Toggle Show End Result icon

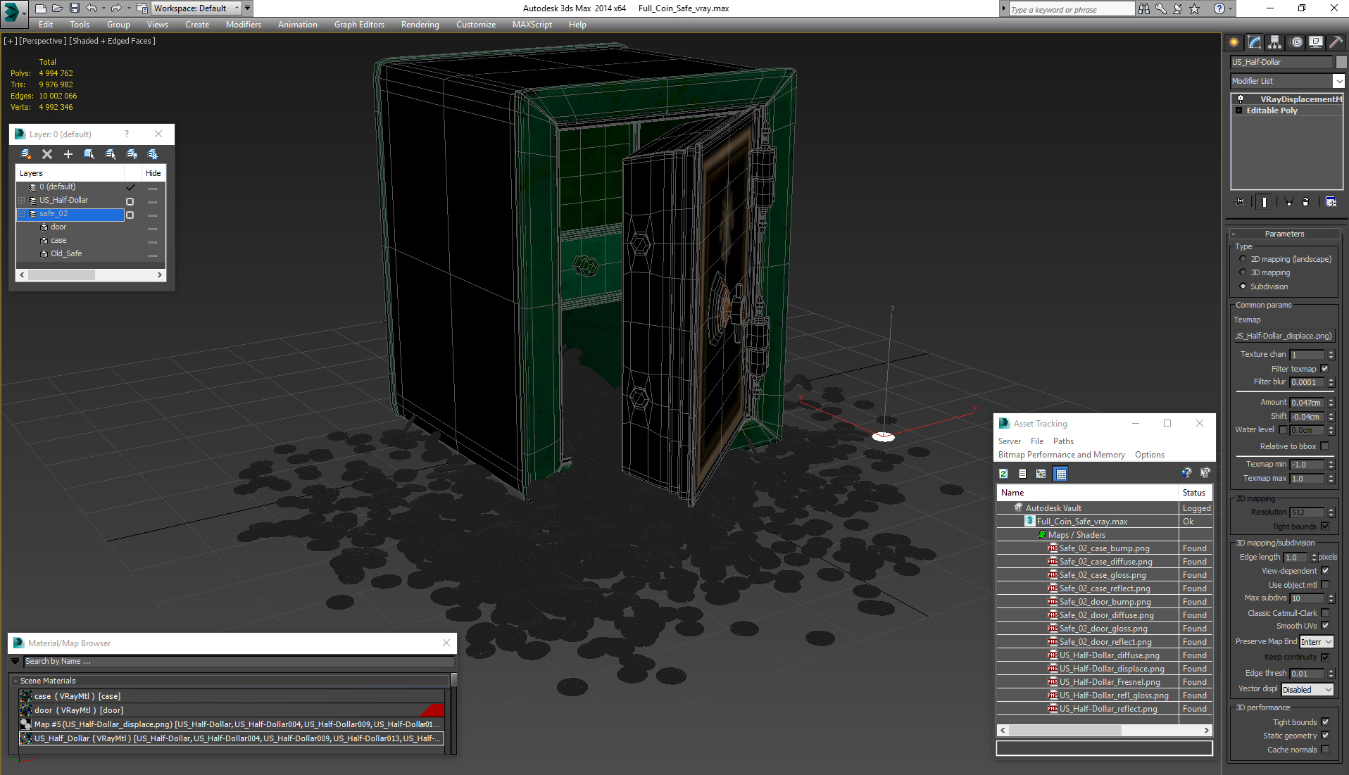1265,202
